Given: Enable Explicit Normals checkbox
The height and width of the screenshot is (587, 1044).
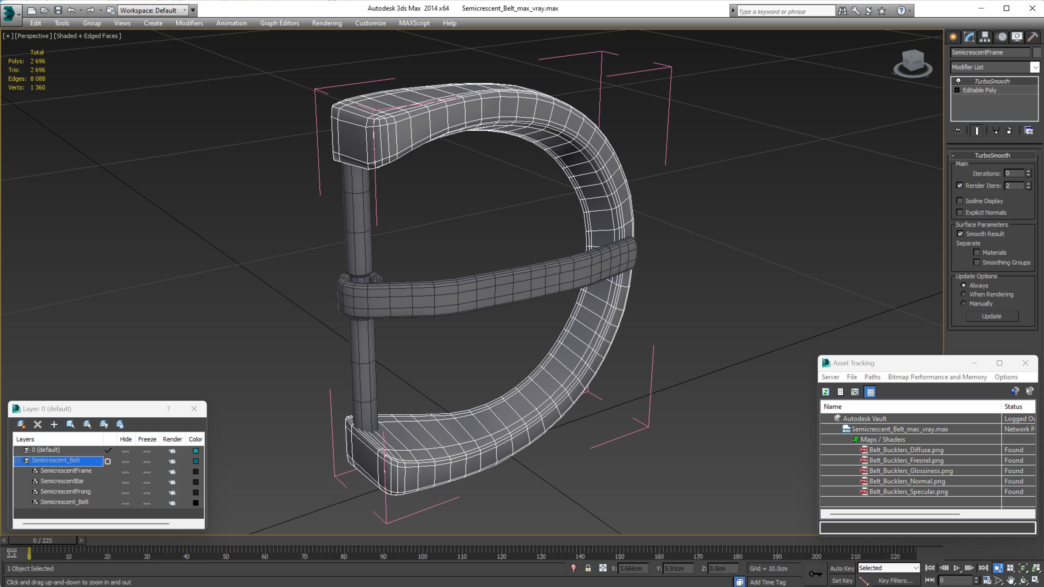Looking at the screenshot, I should pos(960,212).
